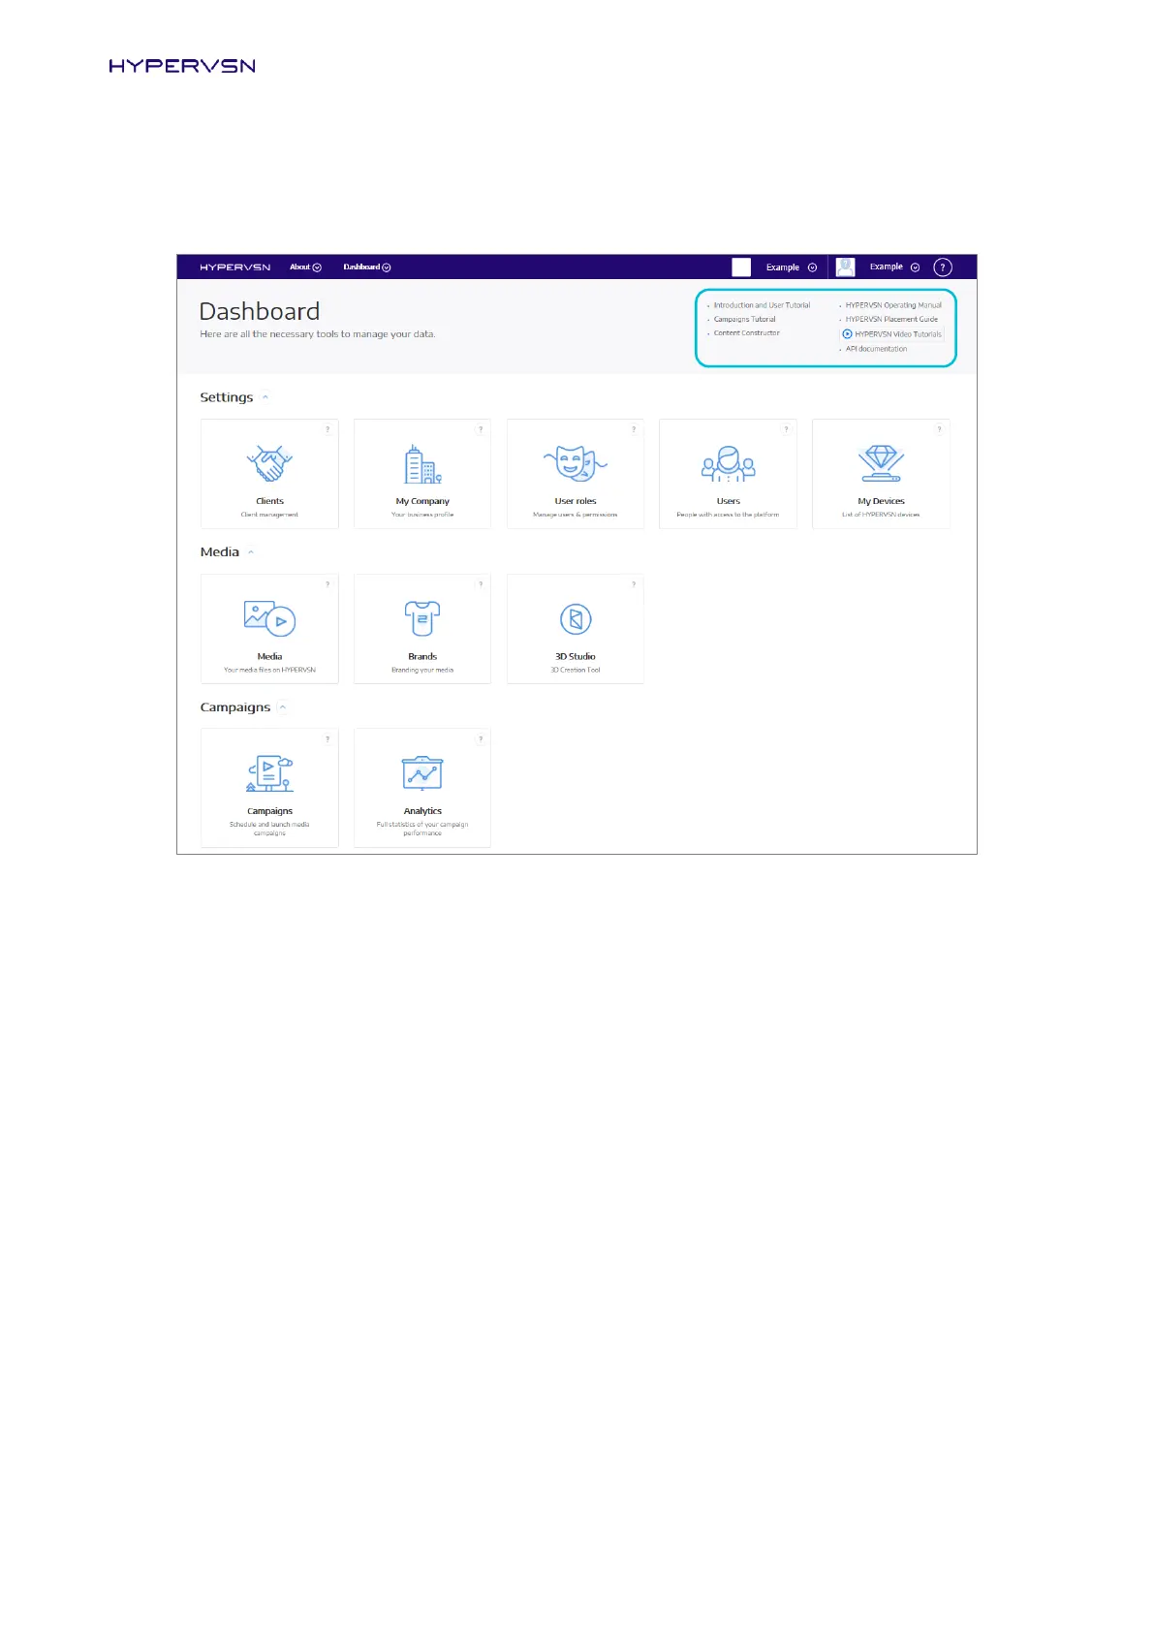
Task: Click the question mark on My Company card
Action: (481, 429)
